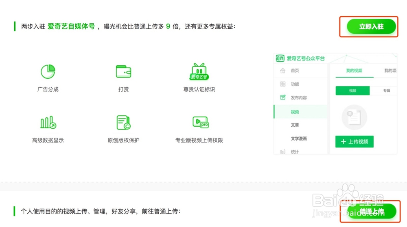Click the 专业版视频上传权限 label
This screenshot has width=407, height=227.
[199, 140]
